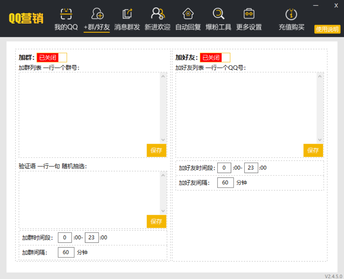Screen dimensions: 344x279
Task: Click the 加群列表 一行一个群号 label
Action: (49, 68)
